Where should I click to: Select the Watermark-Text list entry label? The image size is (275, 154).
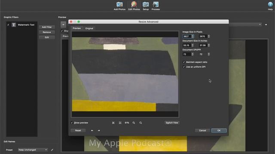(26, 25)
